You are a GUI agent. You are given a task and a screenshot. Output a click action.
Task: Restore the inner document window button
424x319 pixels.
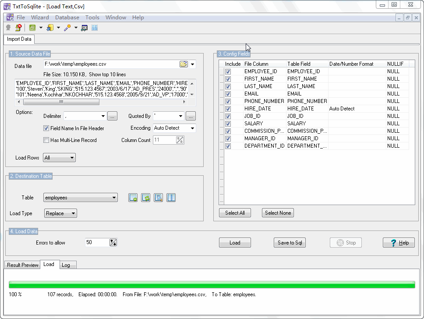click(408, 18)
